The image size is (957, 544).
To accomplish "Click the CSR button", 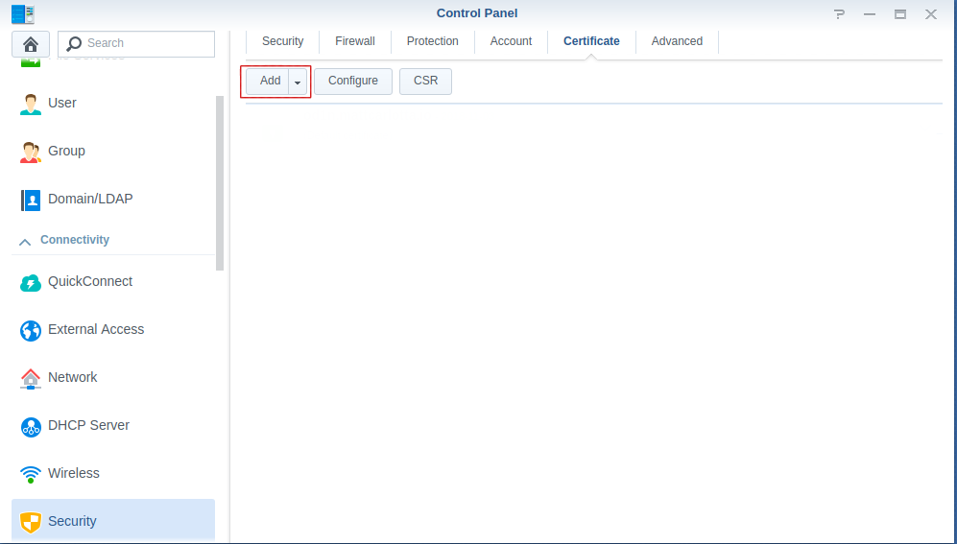I will (425, 82).
